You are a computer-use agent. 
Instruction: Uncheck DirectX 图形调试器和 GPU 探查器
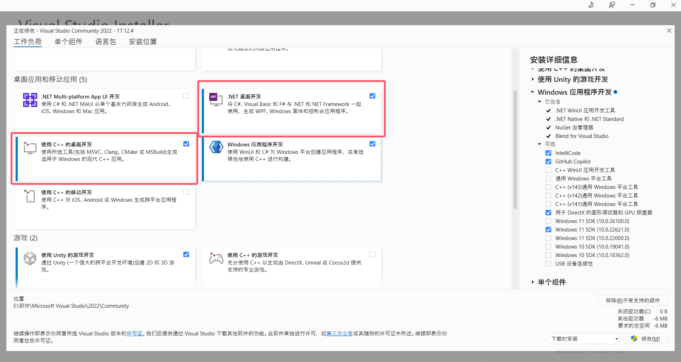[548, 213]
